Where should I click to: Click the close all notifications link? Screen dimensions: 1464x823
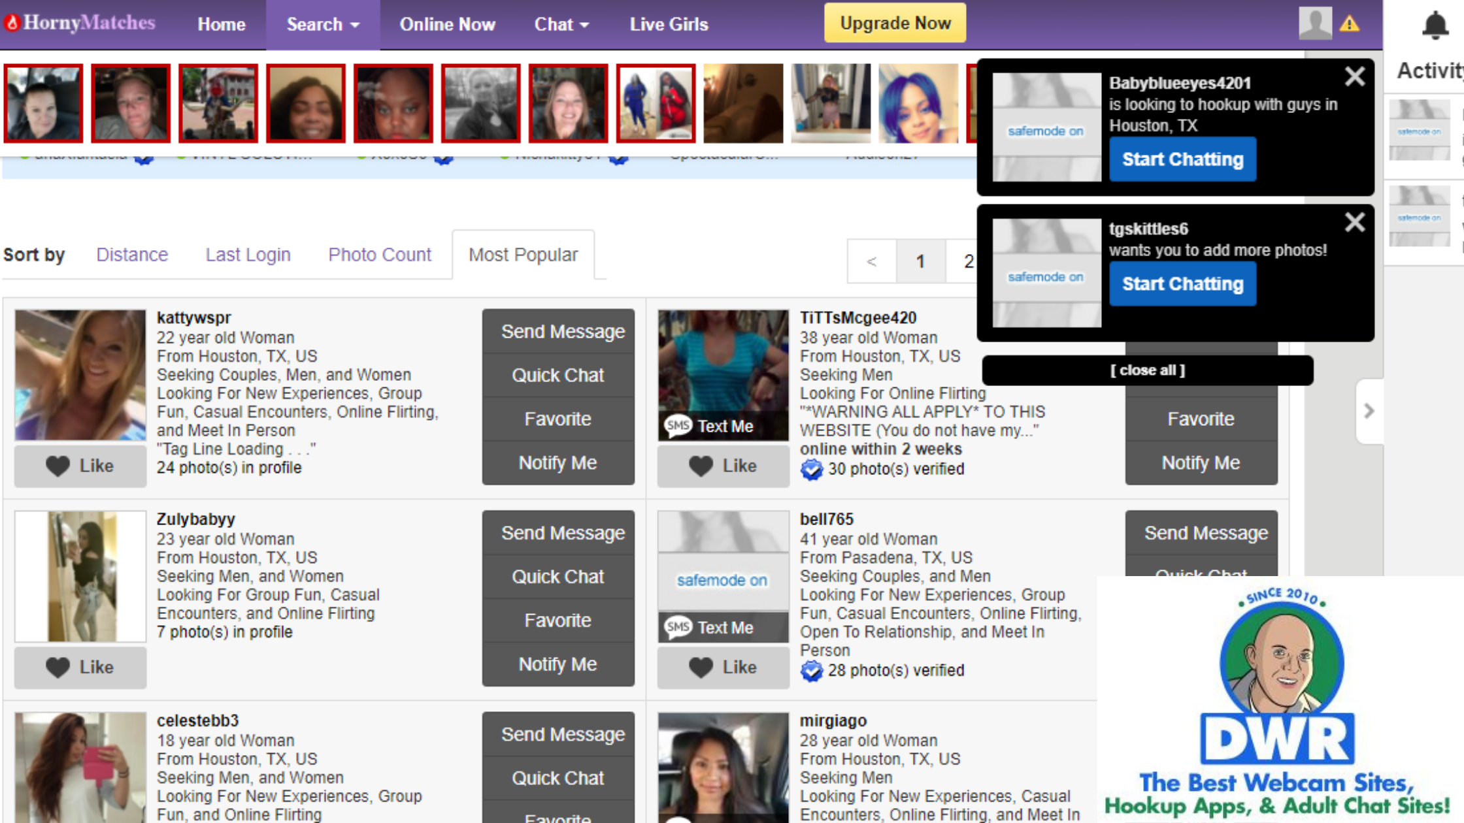click(1147, 370)
